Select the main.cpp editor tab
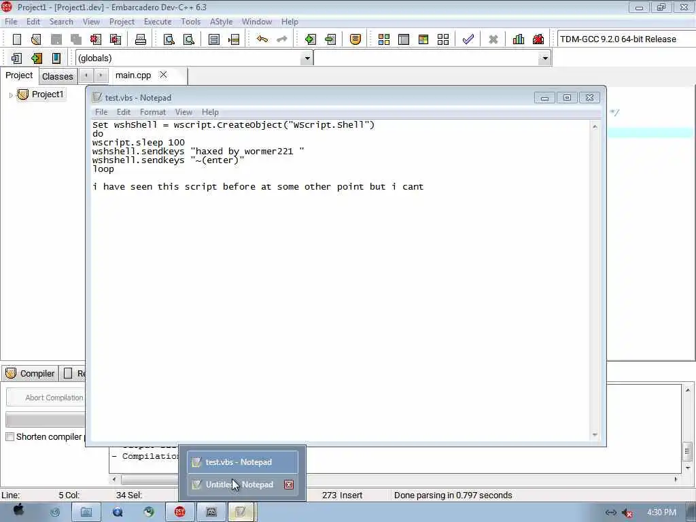 click(x=133, y=75)
